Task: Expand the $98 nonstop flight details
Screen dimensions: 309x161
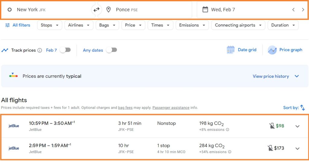Action: click(x=297, y=126)
